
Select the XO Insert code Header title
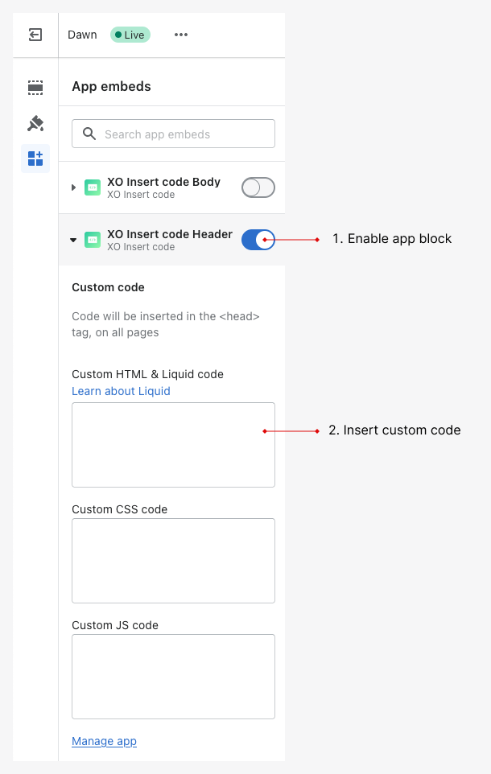click(169, 234)
